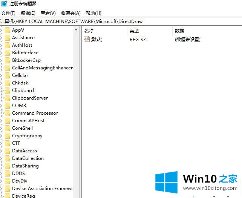Click the 类型 column header

[150, 31]
